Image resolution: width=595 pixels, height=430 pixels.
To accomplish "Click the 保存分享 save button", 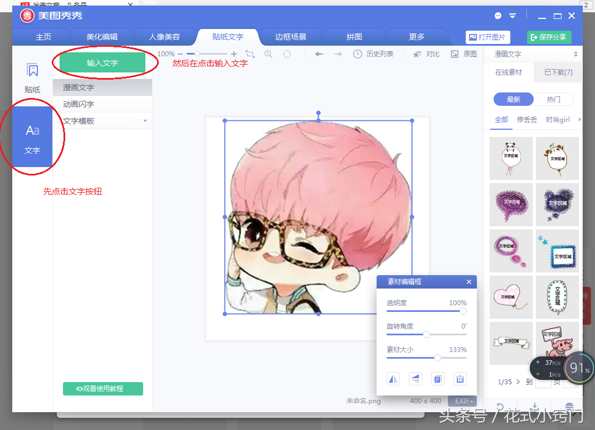I will click(549, 37).
